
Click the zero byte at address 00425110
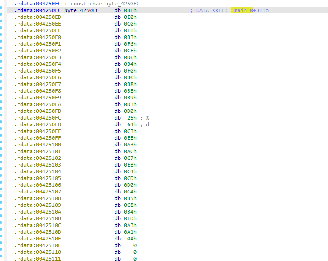tap(135, 252)
